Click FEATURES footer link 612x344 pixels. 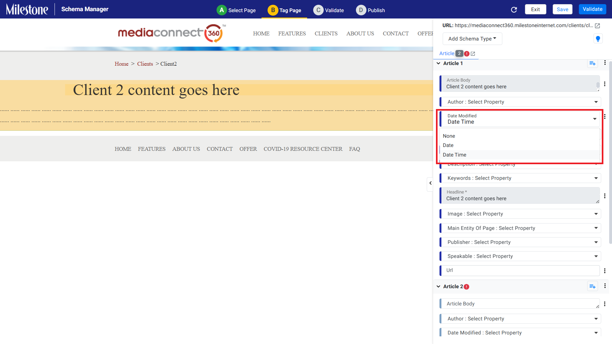pos(151,149)
